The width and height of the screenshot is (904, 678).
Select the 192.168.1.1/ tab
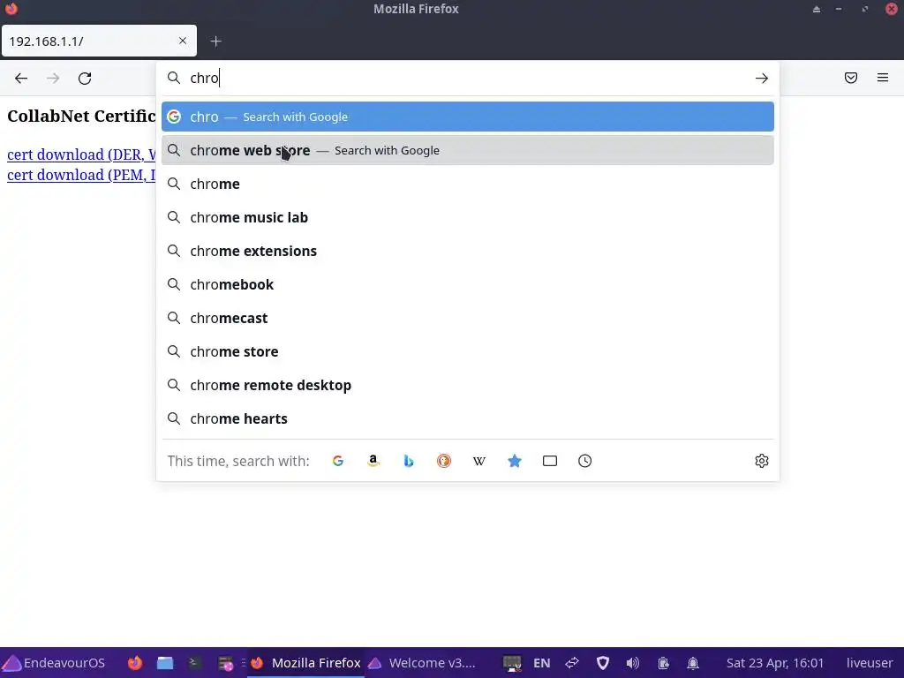click(x=99, y=41)
